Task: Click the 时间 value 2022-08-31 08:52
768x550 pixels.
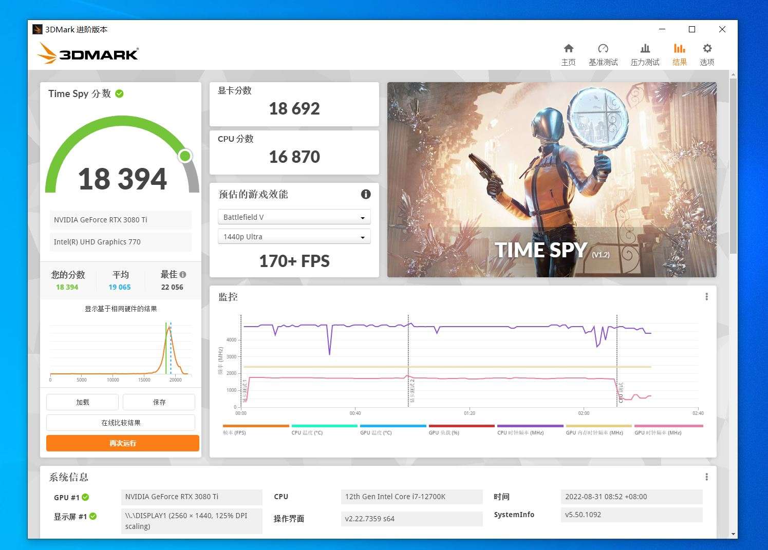Action: pyautogui.click(x=631, y=497)
